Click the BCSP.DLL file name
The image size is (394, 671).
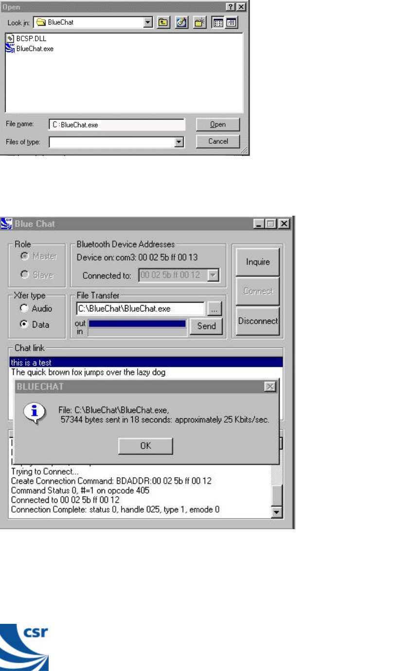pyautogui.click(x=32, y=38)
